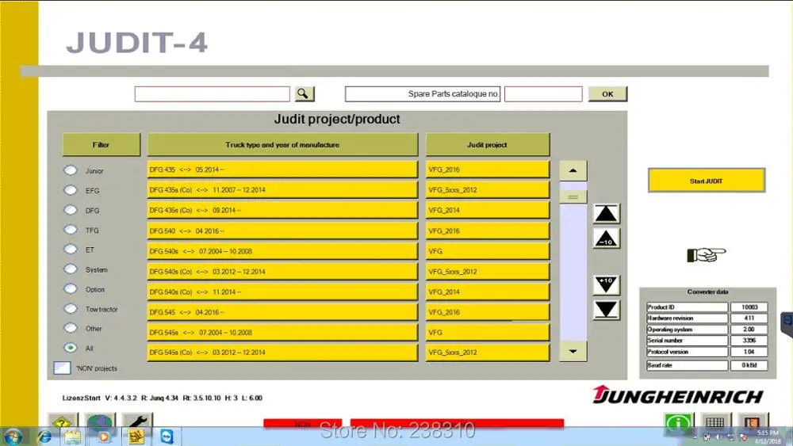Open TeamViewer from the taskbar
The image size is (793, 446).
(167, 436)
